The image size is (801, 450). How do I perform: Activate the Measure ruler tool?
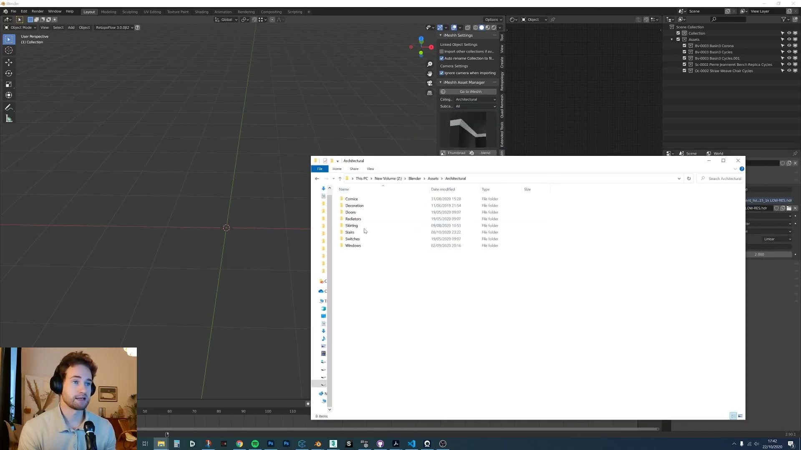pyautogui.click(x=9, y=119)
